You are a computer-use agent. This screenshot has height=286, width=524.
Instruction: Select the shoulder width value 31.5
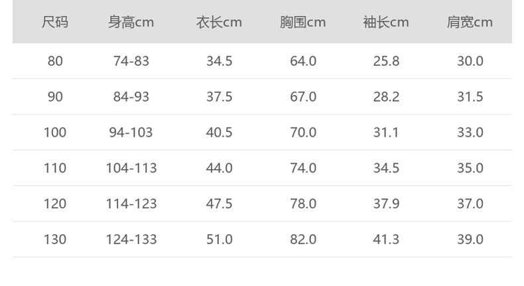tap(470, 97)
